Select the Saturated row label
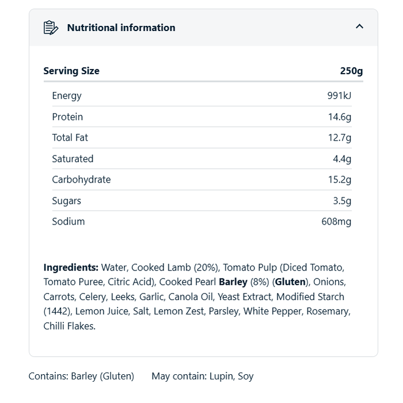The image size is (403, 403). coord(73,159)
